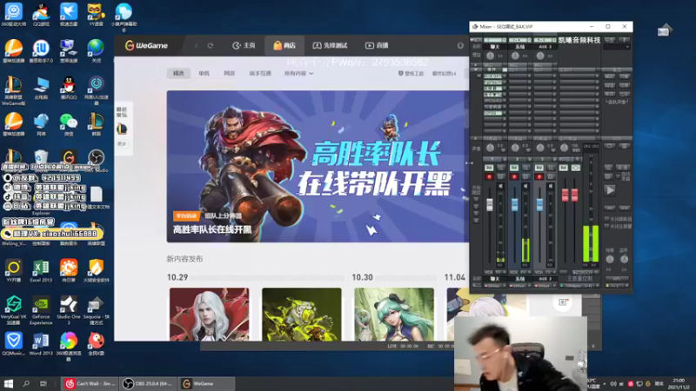Open master channel output dropdown at the Mixer bottom
The width and height of the screenshot is (696, 391).
point(598,286)
